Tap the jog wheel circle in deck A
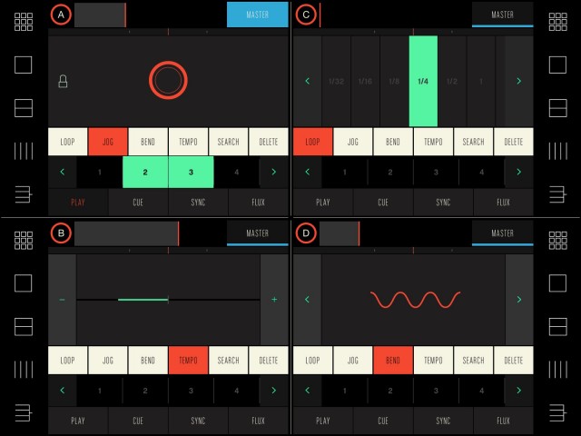 (x=168, y=81)
